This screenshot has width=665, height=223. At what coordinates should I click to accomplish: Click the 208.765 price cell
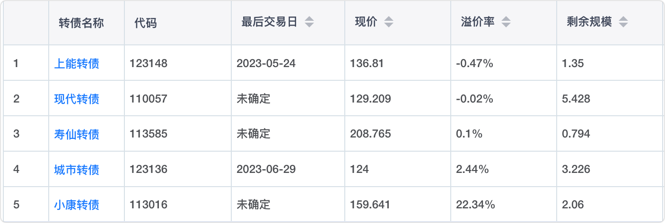[x=370, y=134]
